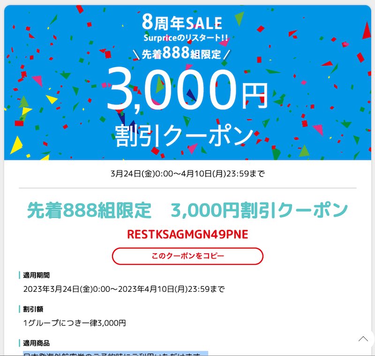Click the white 先着888組限定 banner text
The height and width of the screenshot is (356, 375).
[181, 53]
